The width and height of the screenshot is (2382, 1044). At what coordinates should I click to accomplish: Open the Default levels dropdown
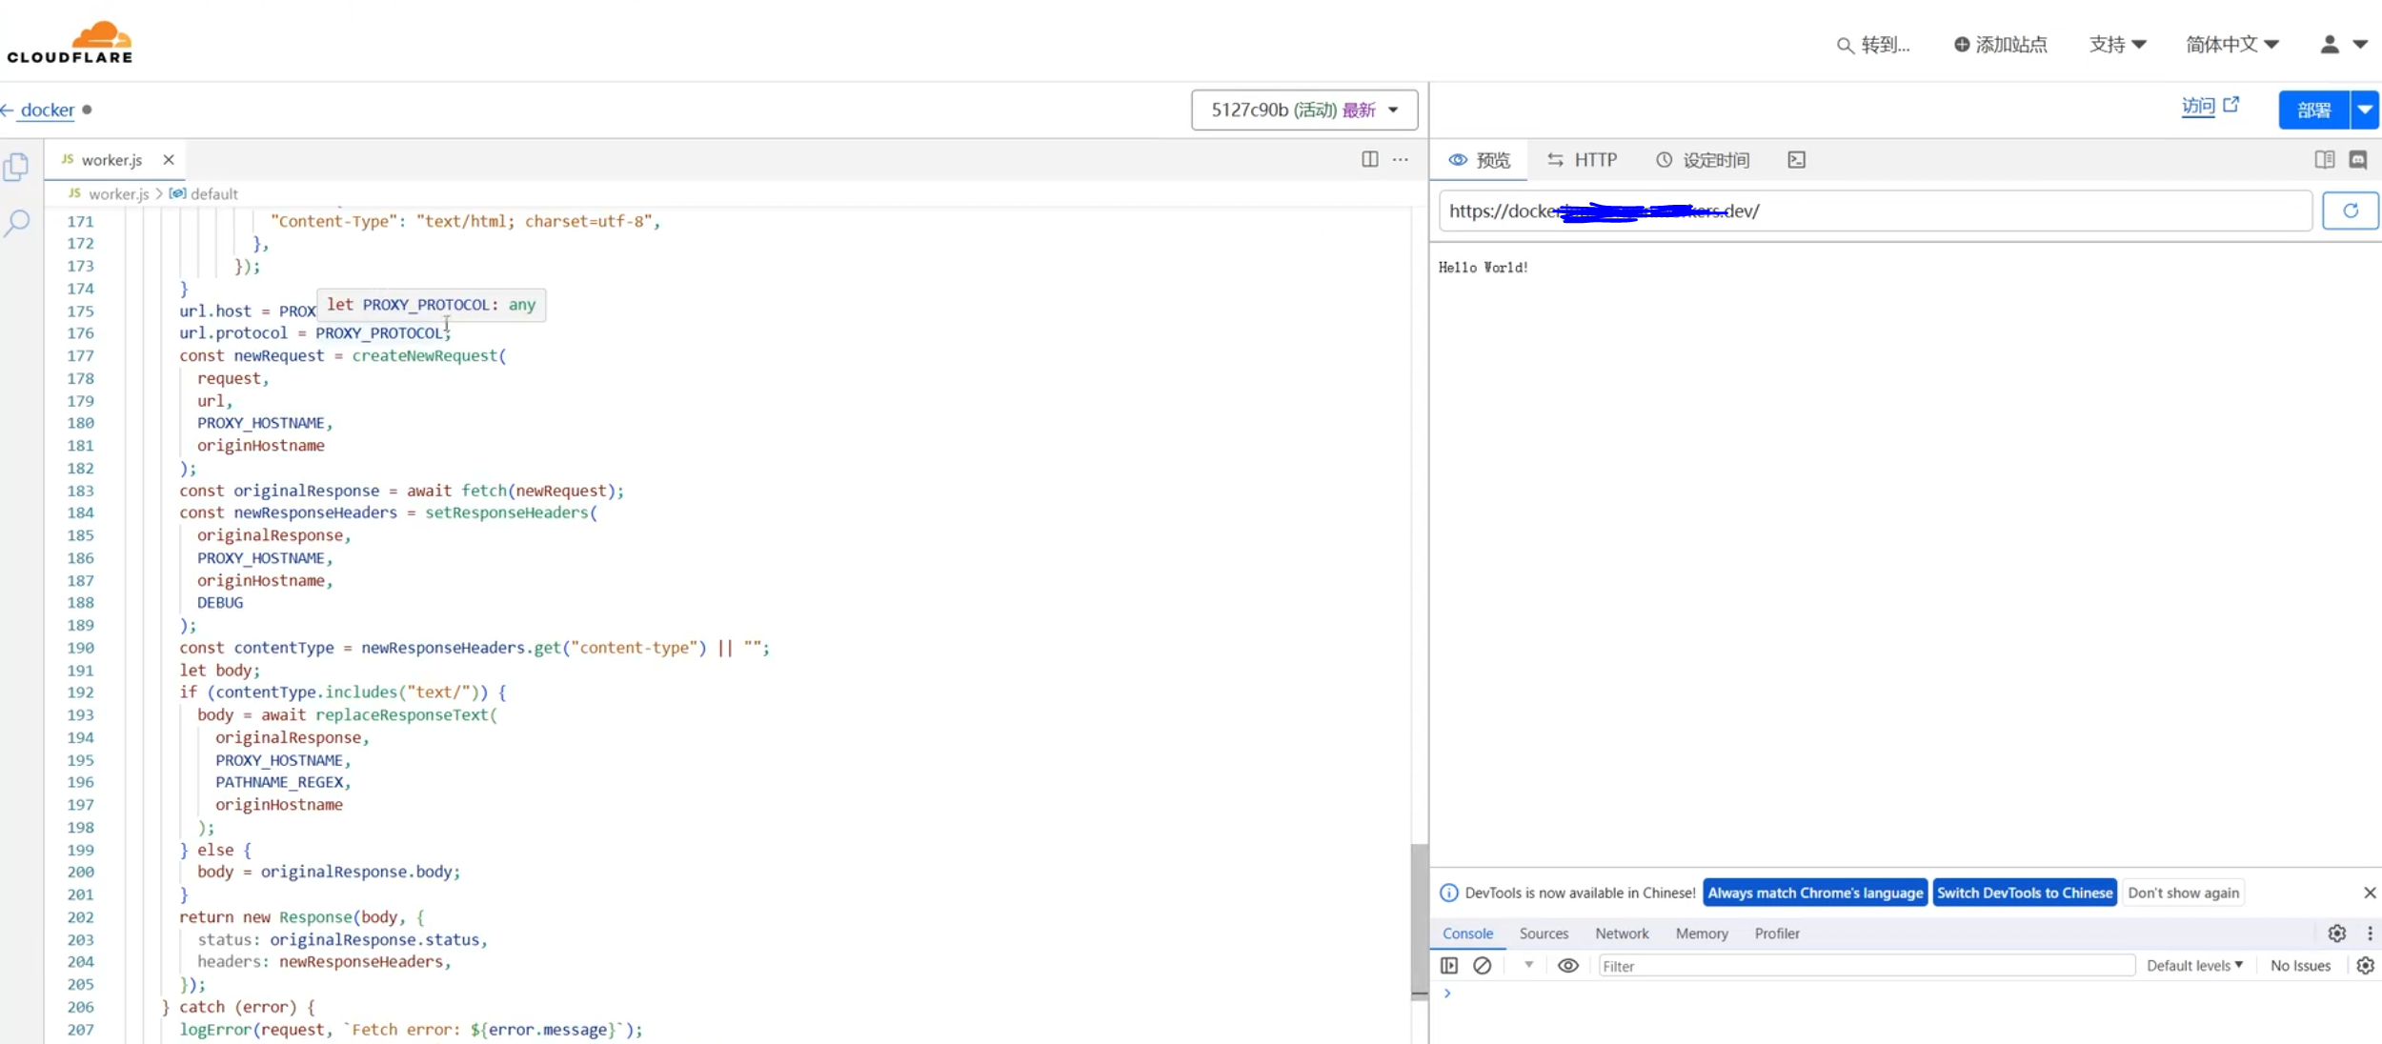pos(2194,966)
